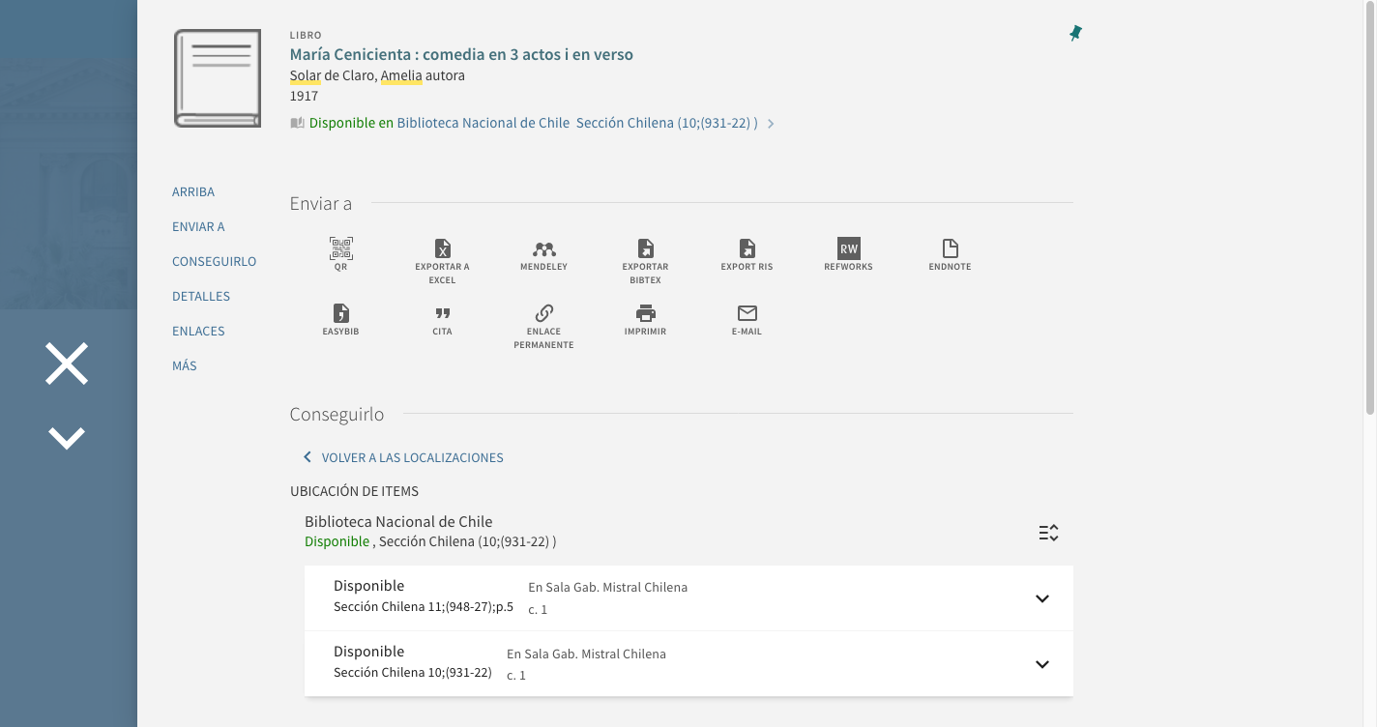The width and height of the screenshot is (1377, 727).
Task: Send record to RefWorks
Action: pyautogui.click(x=848, y=249)
